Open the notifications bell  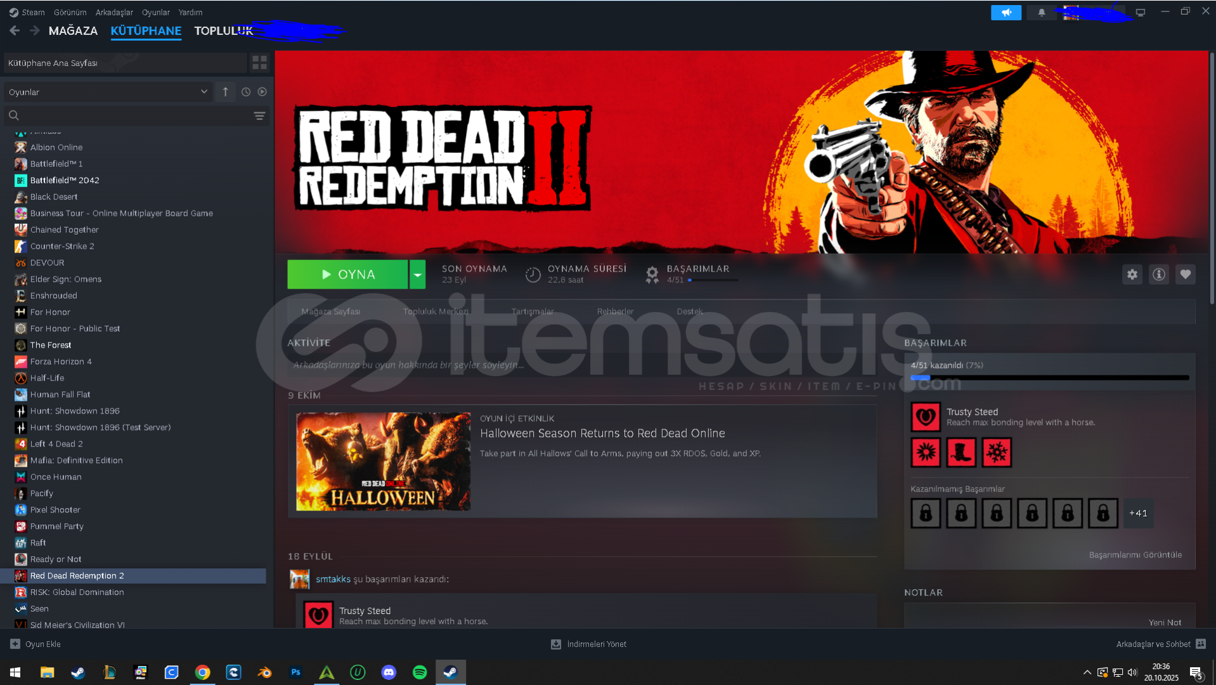tap(1041, 12)
